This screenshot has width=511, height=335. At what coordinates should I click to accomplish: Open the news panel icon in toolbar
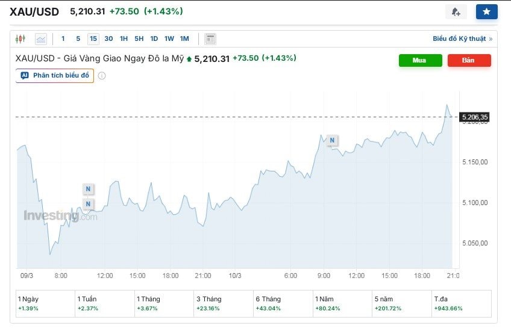210,39
